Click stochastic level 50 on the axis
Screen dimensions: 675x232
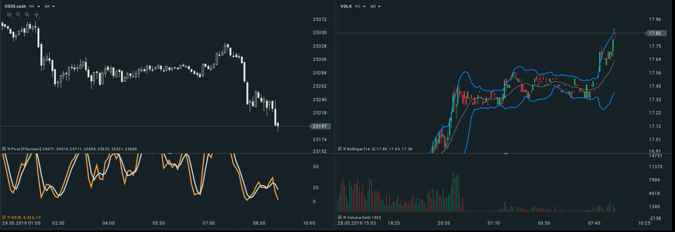point(316,167)
